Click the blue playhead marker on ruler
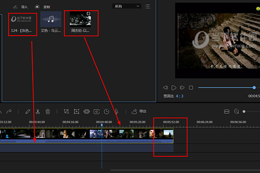This screenshot has width=260, height=173. pos(102,125)
